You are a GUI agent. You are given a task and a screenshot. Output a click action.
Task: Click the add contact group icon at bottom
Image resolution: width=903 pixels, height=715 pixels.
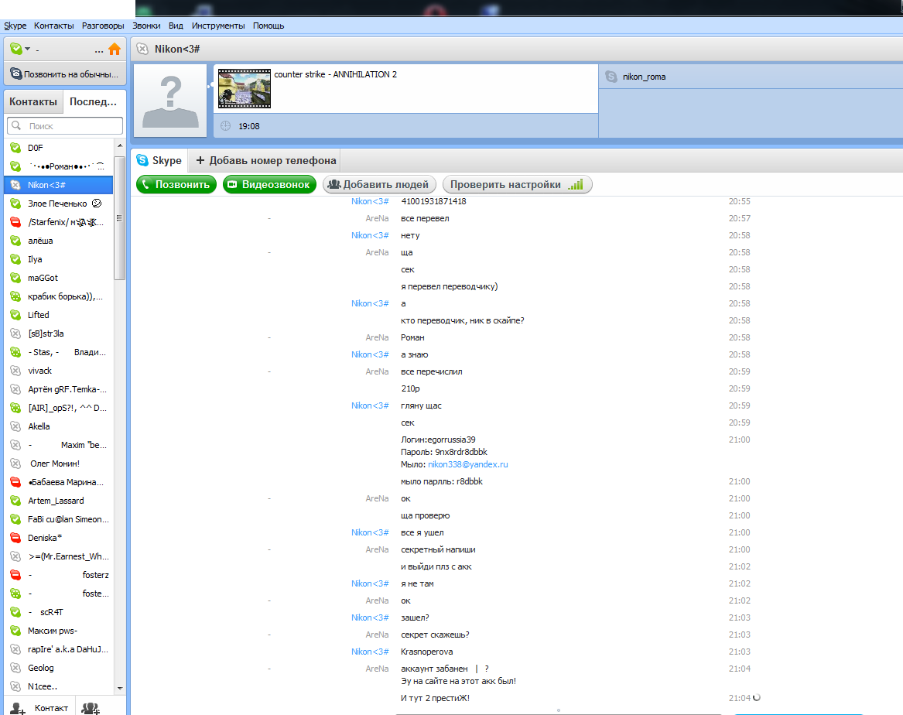(91, 708)
